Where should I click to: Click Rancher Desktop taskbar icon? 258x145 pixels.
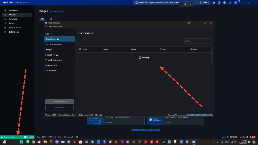point(194,142)
